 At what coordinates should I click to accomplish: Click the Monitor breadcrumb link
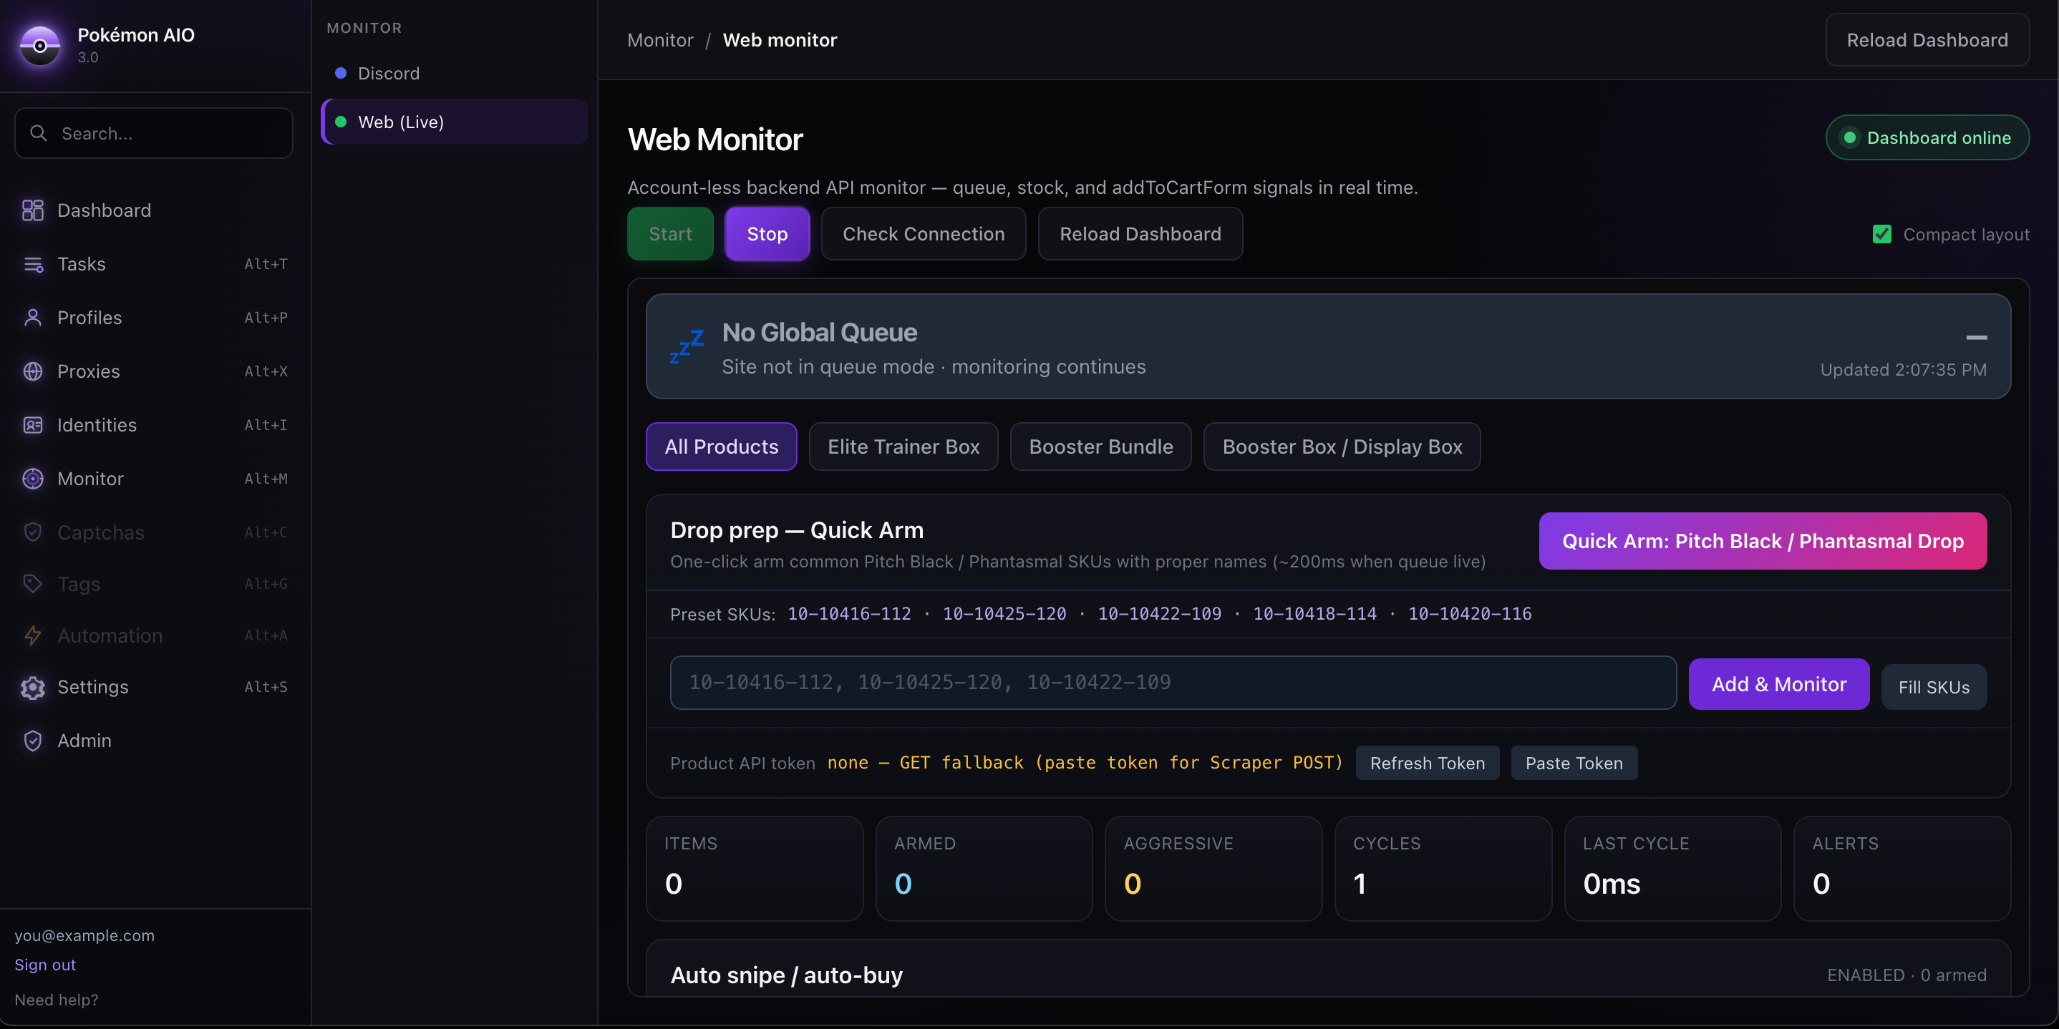tap(660, 39)
